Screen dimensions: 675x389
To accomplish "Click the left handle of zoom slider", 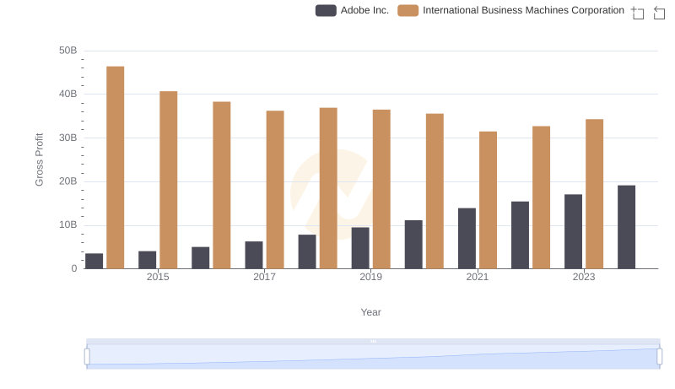I will click(x=87, y=357).
